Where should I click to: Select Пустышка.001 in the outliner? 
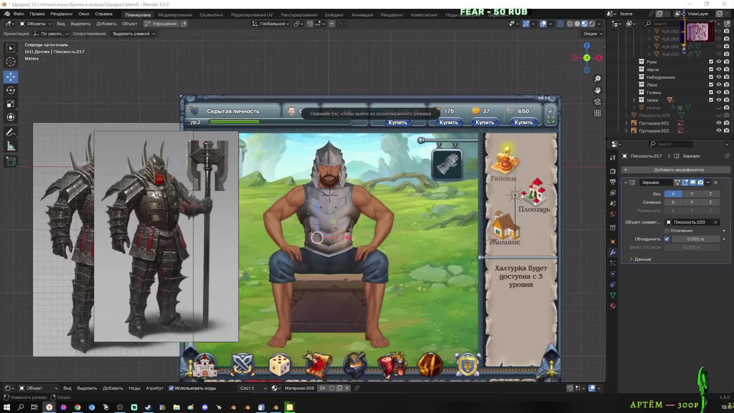pos(654,123)
